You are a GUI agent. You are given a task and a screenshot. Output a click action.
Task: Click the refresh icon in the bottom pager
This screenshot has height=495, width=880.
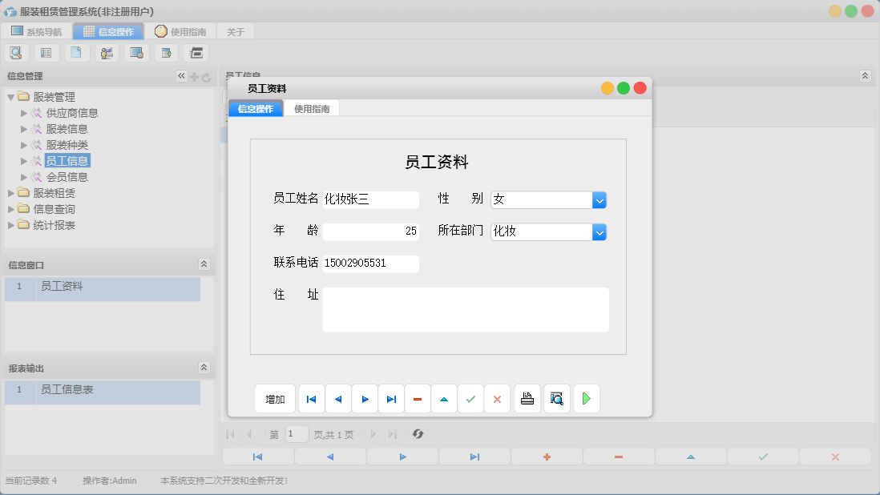pos(417,434)
